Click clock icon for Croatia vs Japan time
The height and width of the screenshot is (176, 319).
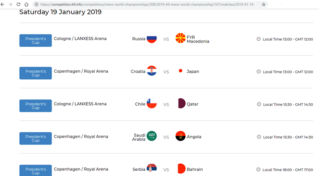259,71
